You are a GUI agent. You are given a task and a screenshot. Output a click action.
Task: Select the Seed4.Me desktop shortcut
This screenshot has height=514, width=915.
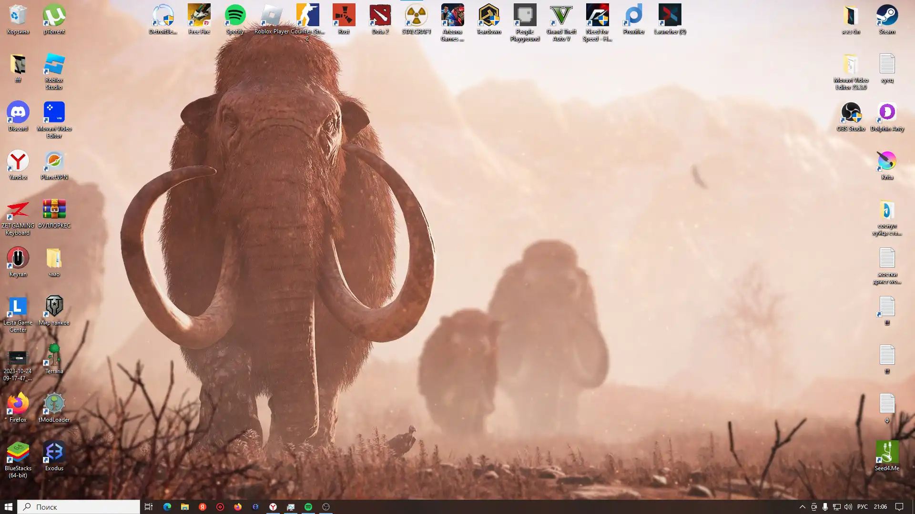pos(887,456)
